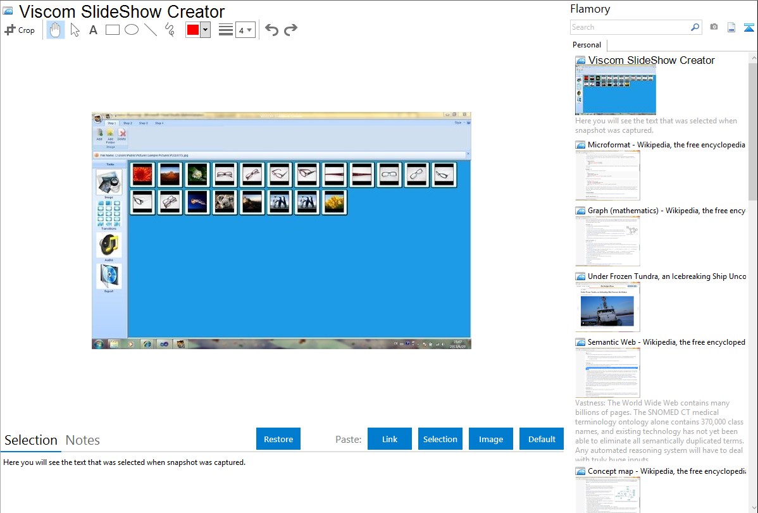This screenshot has height=513, width=758.
Task: Pick the ellipse drawing tool
Action: coord(132,30)
